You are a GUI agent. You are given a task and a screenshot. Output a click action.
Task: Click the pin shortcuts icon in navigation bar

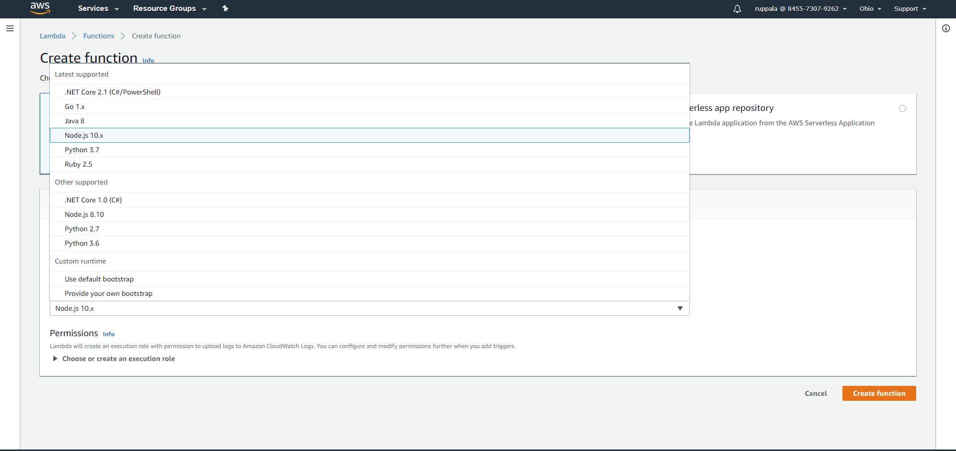(226, 8)
